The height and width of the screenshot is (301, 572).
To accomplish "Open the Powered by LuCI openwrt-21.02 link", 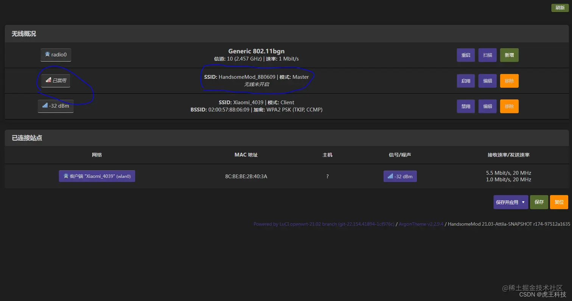I will pos(324,224).
